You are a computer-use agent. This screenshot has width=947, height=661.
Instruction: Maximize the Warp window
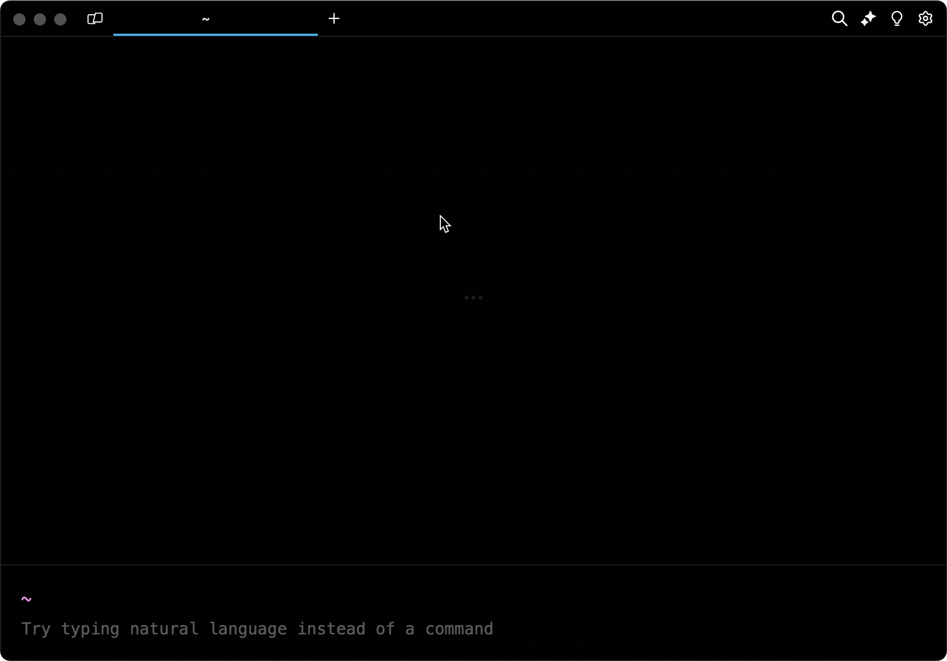60,19
